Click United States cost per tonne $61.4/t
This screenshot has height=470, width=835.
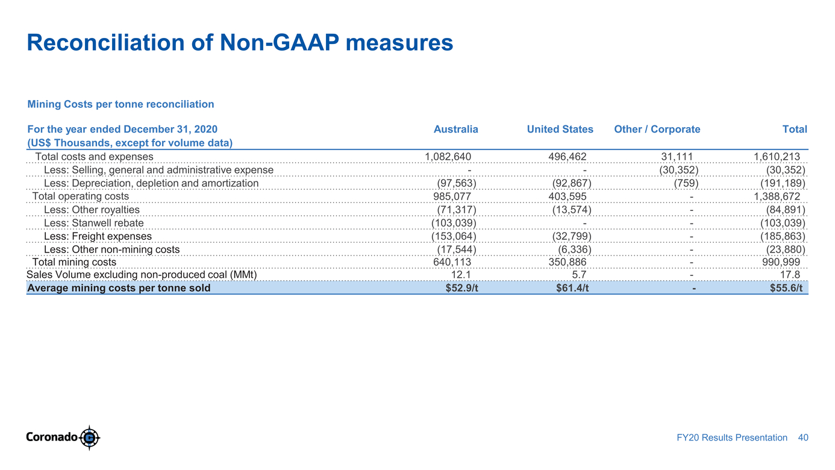(x=572, y=288)
